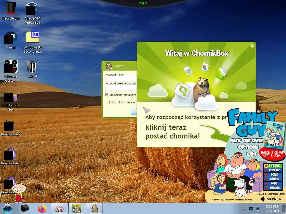
Task: Show hidden system tray icons
Action: click(x=244, y=209)
